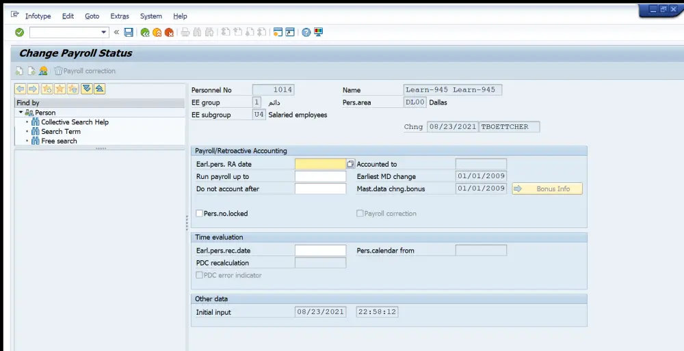Click the SAP window menu icon beside Infotype
This screenshot has width=684, height=351.
(x=15, y=15)
